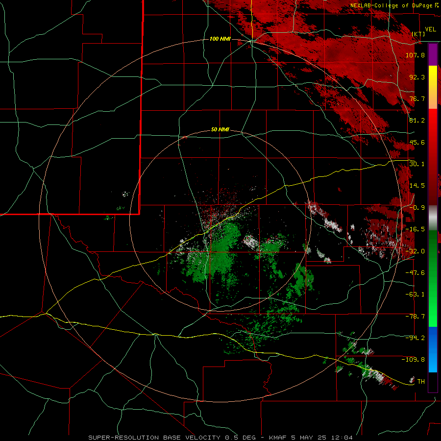The image size is (441, 441).
Task: Click the 5 MAY 25 date in the caption
Action: pyautogui.click(x=309, y=438)
